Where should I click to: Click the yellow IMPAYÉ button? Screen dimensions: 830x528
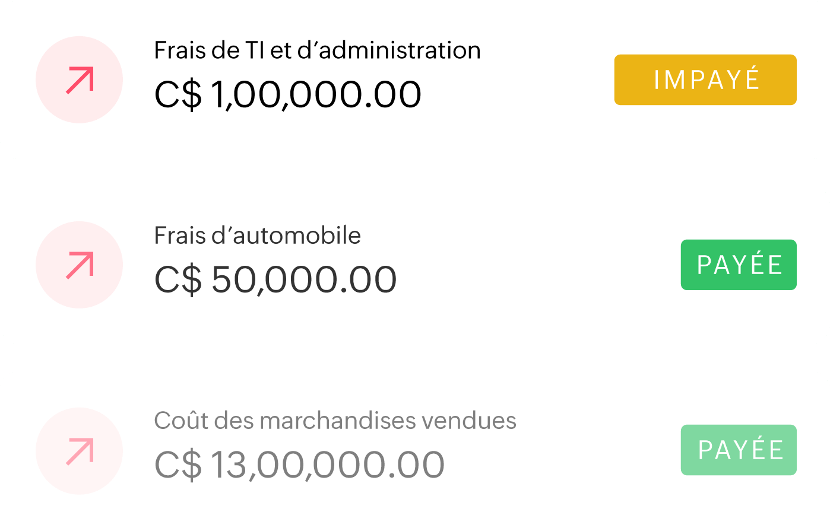705,80
